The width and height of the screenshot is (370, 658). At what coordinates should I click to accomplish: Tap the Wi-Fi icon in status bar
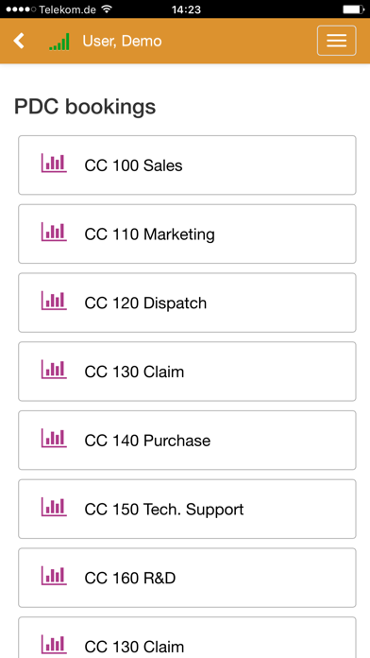108,9
